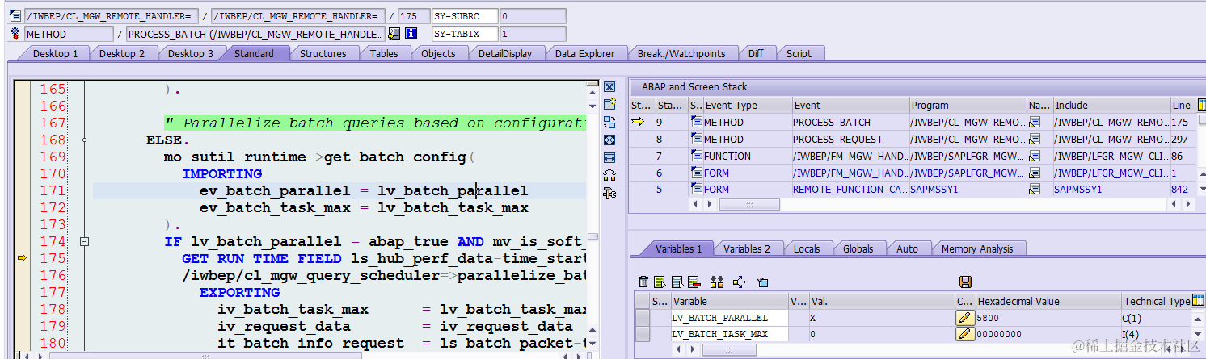Click the sort icon in variables toolbar
The height and width of the screenshot is (359, 1206).
pos(717,282)
